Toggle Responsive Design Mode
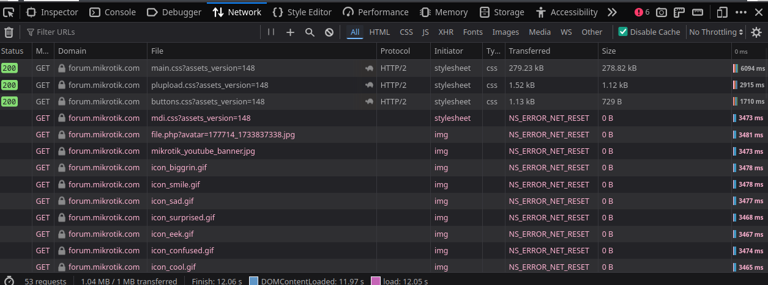This screenshot has height=285, width=768. pos(722,12)
